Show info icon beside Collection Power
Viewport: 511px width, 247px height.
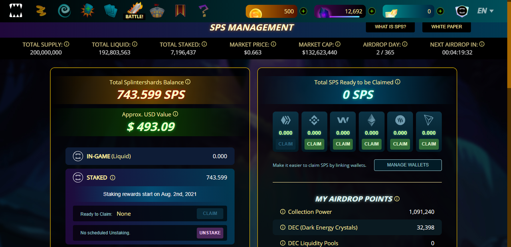pos(283,212)
